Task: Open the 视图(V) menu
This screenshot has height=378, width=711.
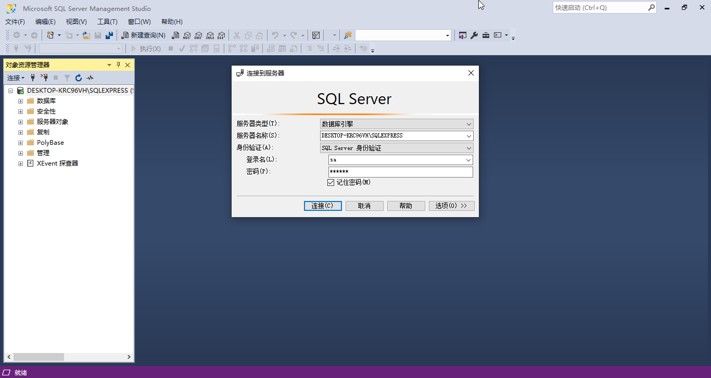Action: [76, 21]
